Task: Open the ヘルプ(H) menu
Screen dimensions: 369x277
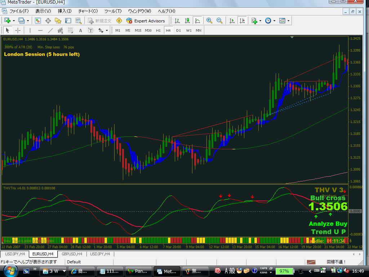Action: coord(166,11)
